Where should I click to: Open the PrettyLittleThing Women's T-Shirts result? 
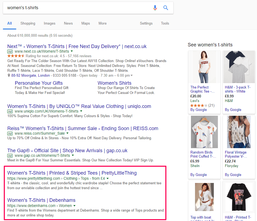72,173
